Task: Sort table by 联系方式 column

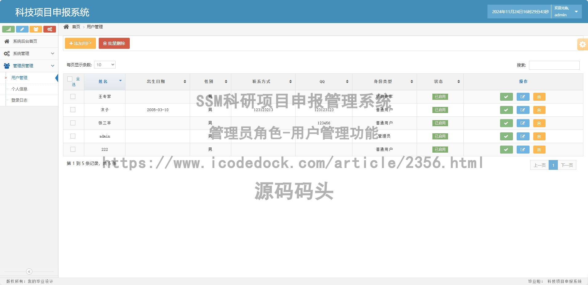Action: click(263, 82)
